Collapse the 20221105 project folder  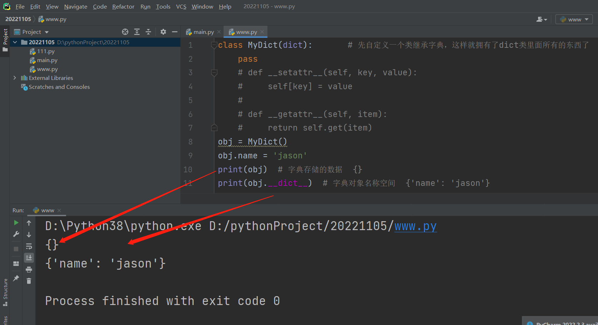click(15, 42)
